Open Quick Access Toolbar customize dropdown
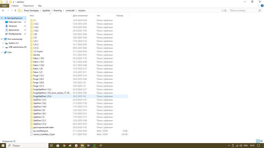 coord(13,2)
